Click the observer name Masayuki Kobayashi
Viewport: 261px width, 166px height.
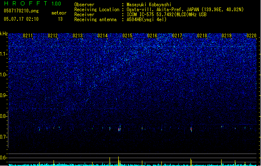pyautogui.click(x=149, y=5)
